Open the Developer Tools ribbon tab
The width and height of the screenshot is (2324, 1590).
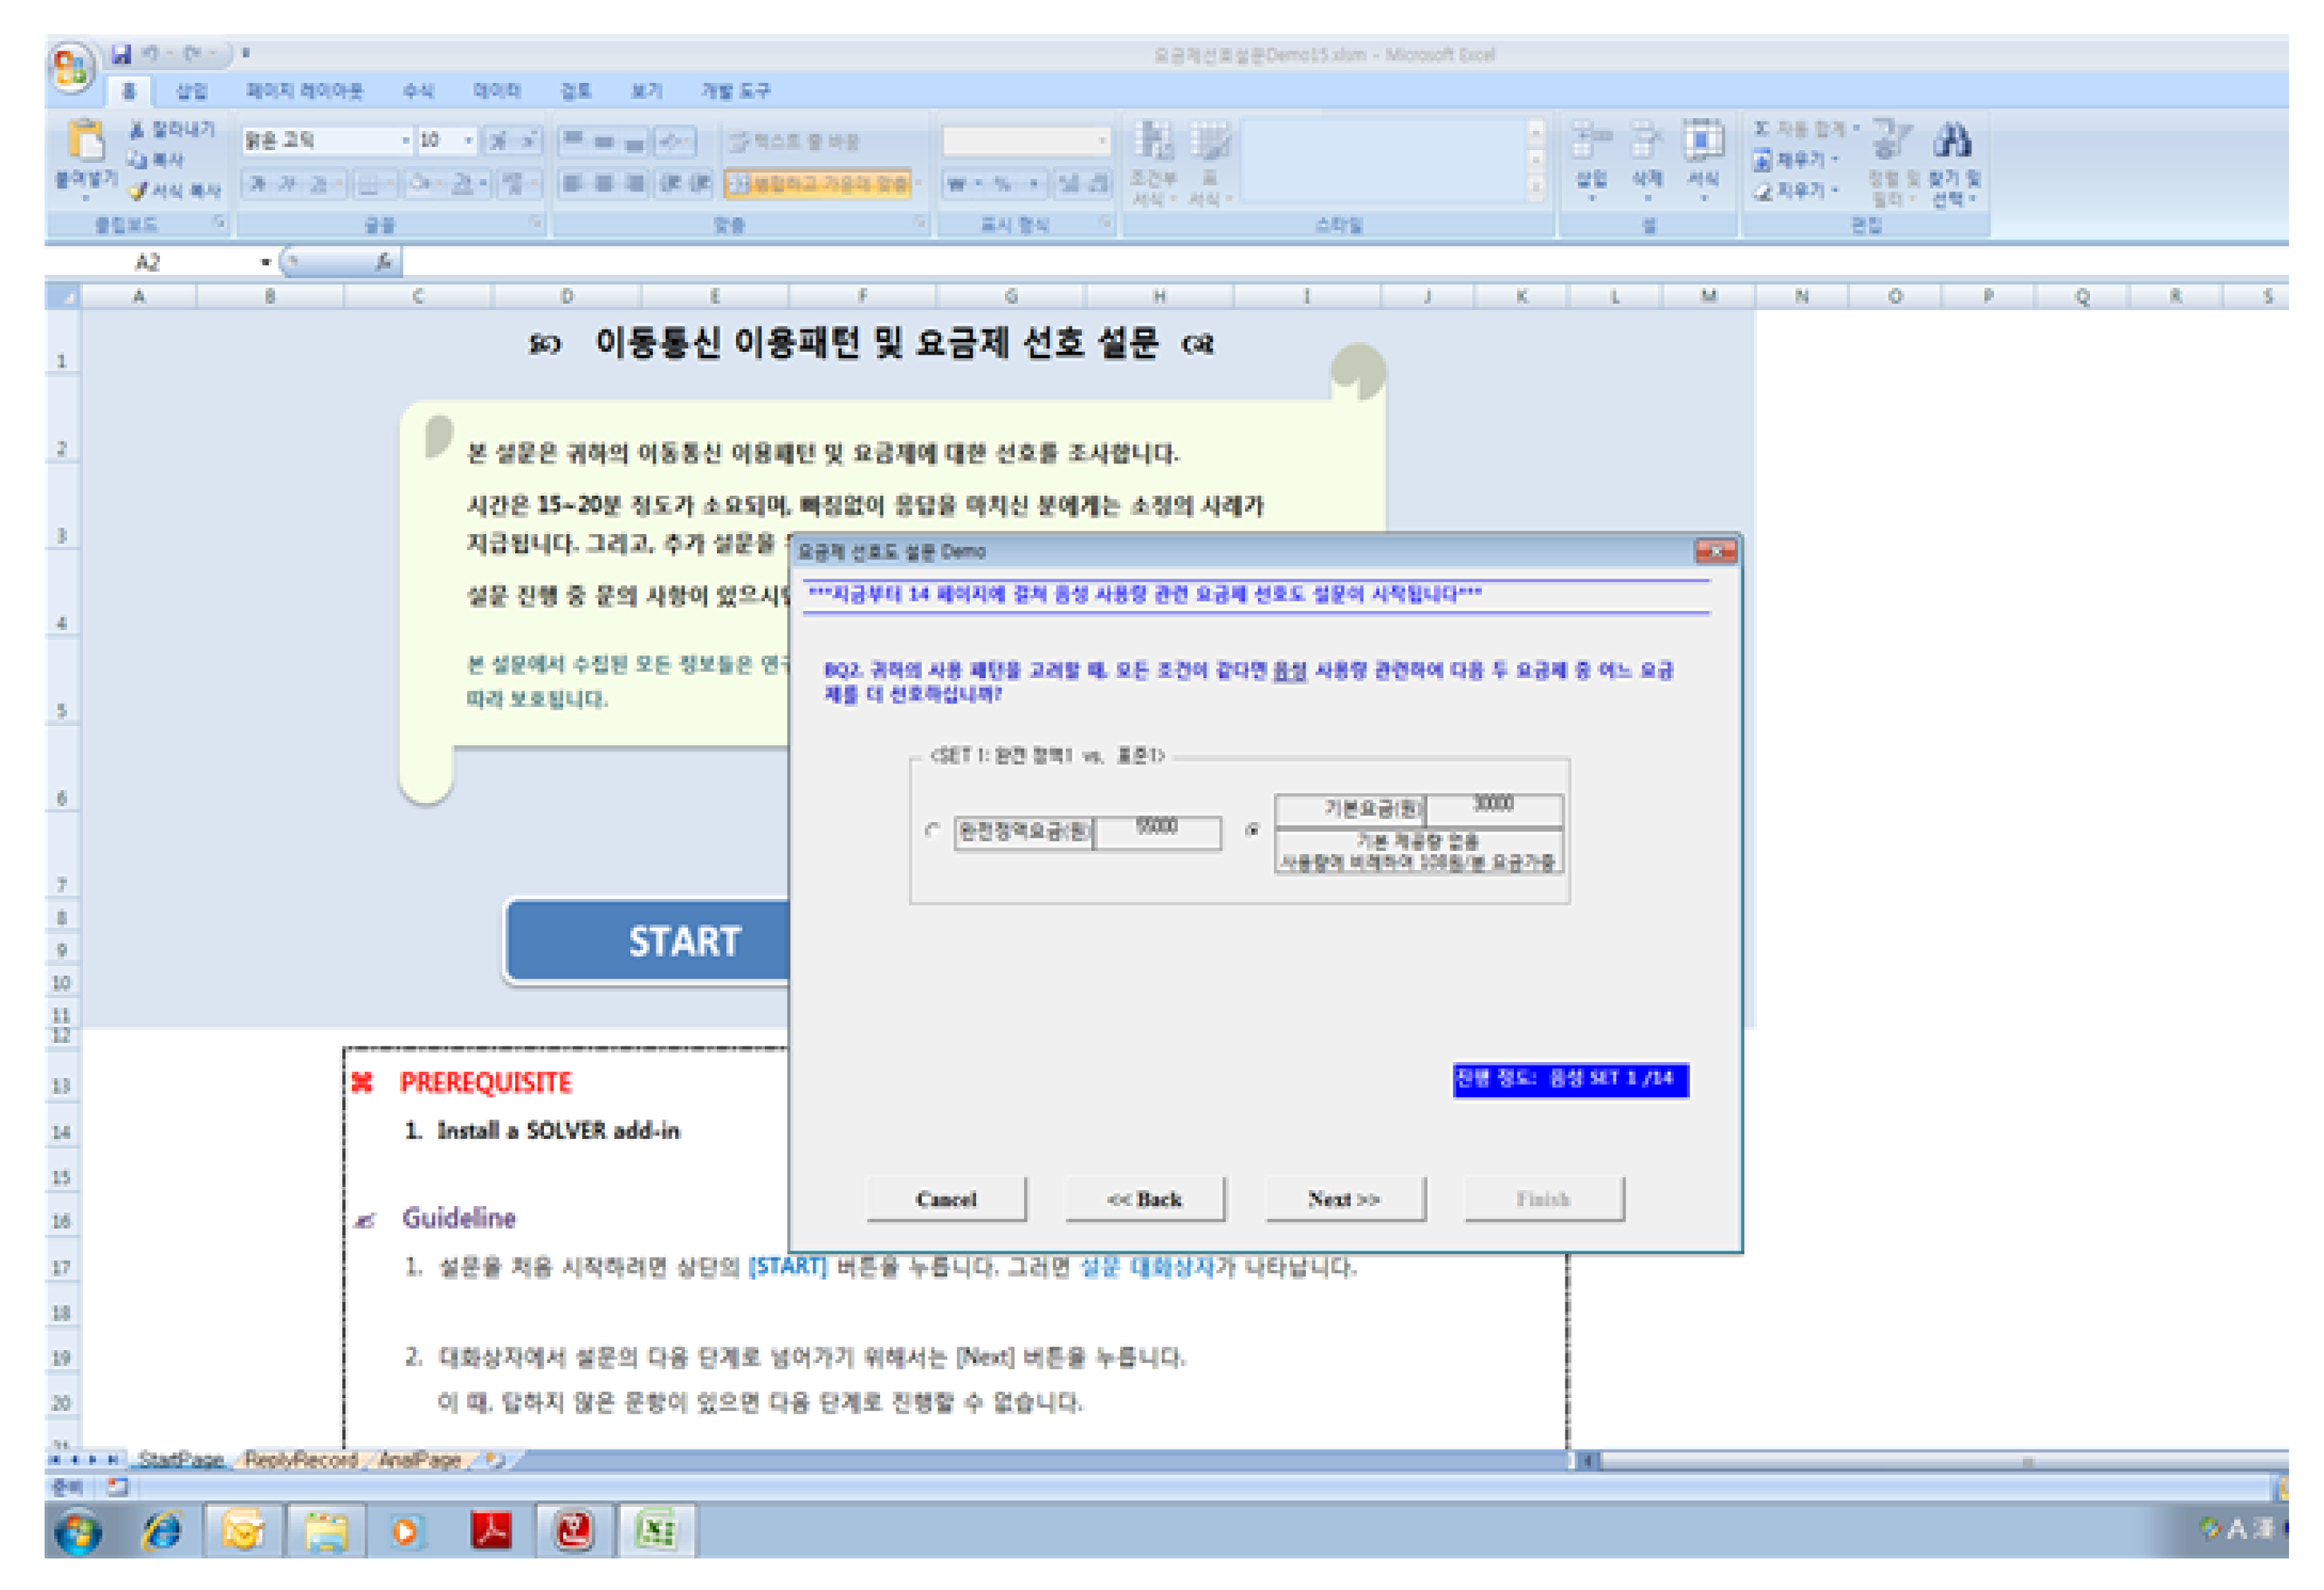coord(736,91)
